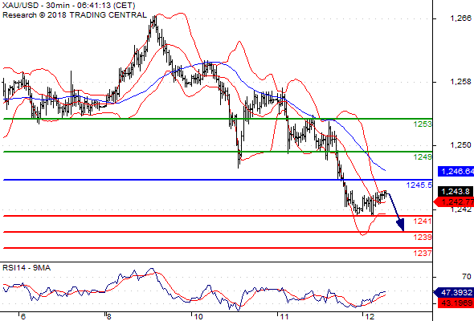Click the red 1,242.77 price tag
Image resolution: width=474 pixels, height=321 pixels.
pos(454,202)
